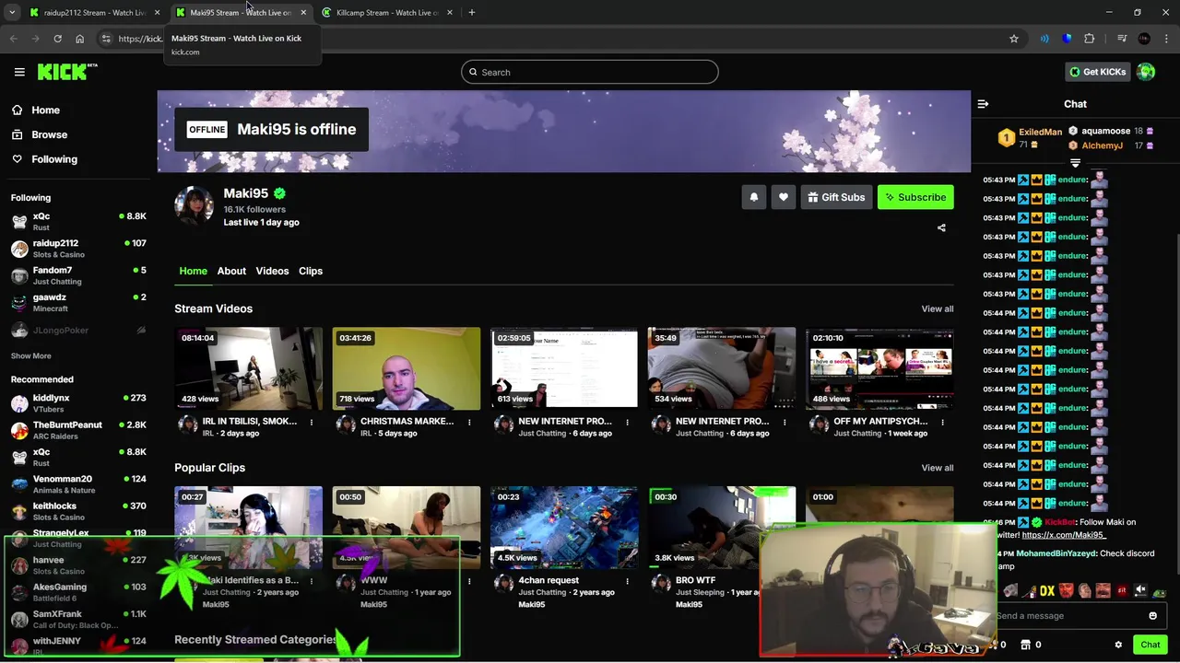
Task: Open the 35:49 stream video thumbnail
Action: (722, 368)
